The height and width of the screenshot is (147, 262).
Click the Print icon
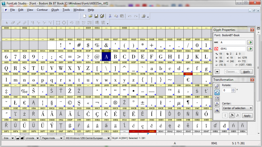coord(143,16)
